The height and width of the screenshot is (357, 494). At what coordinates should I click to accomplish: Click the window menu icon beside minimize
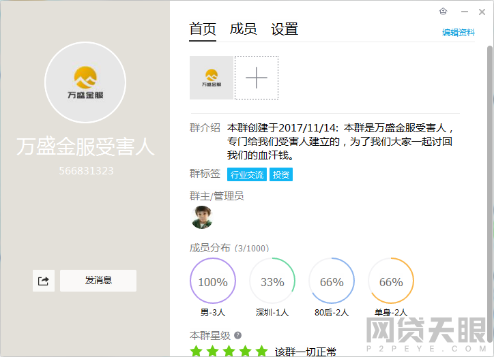444,12
